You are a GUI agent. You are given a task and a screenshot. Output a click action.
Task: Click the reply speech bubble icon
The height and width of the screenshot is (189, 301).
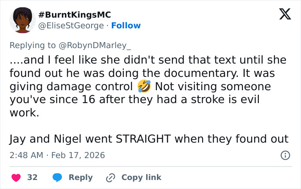coord(57,177)
